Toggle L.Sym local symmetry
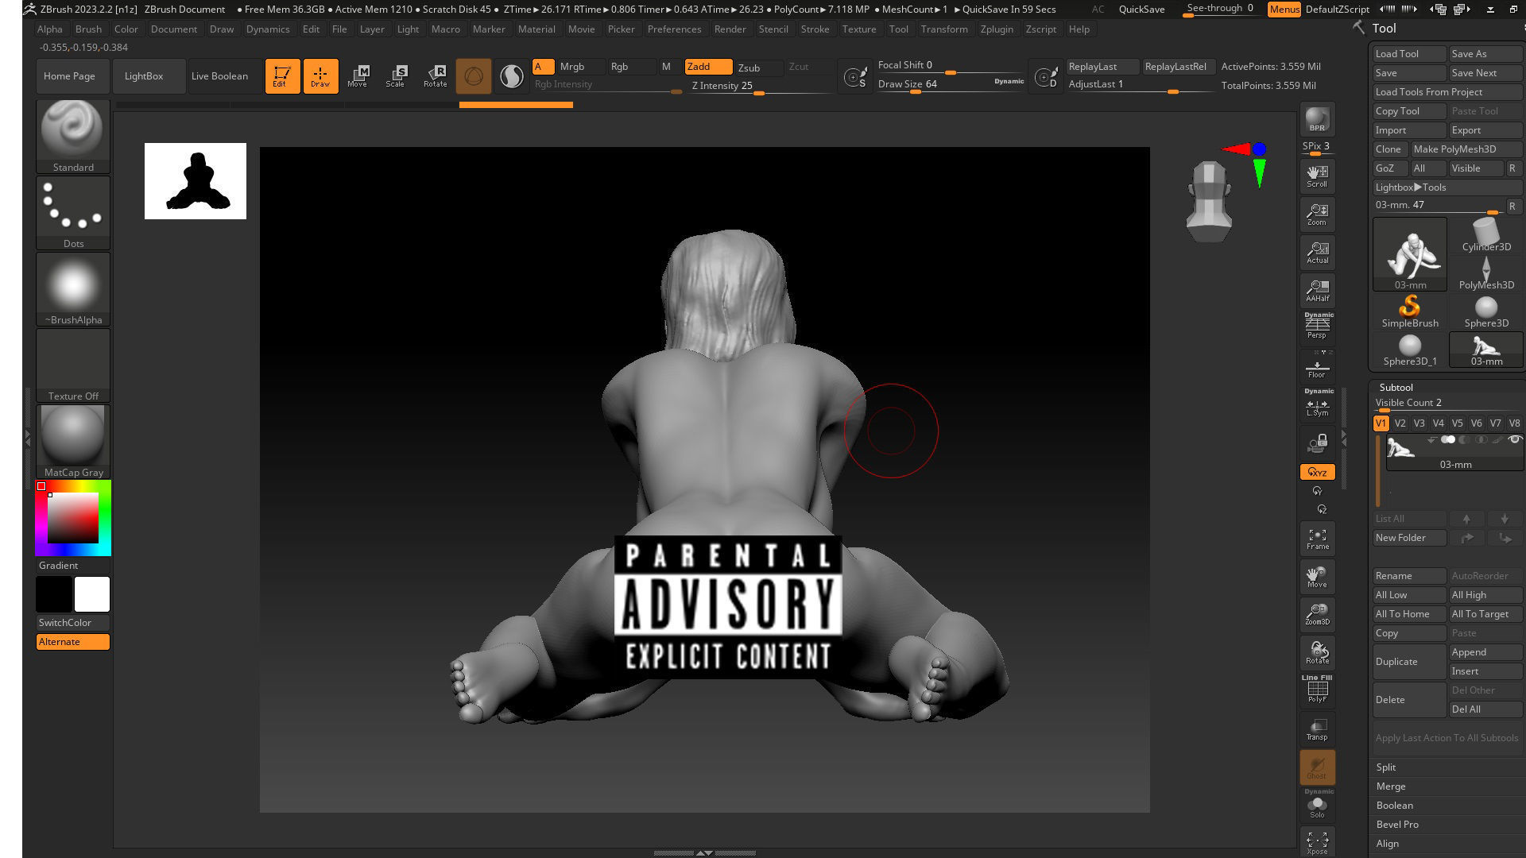 pyautogui.click(x=1317, y=405)
